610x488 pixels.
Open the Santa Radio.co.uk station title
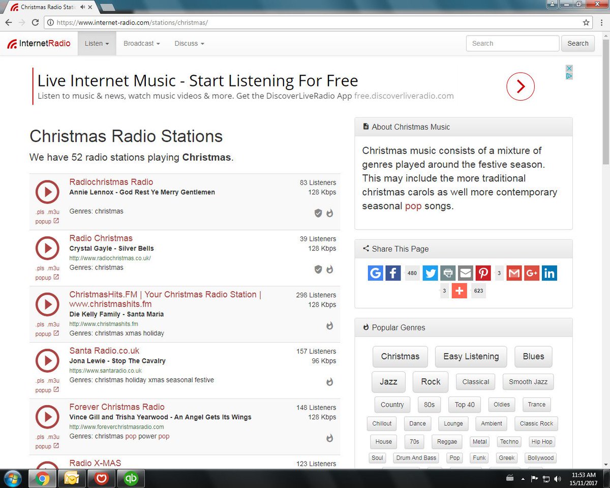pyautogui.click(x=104, y=351)
